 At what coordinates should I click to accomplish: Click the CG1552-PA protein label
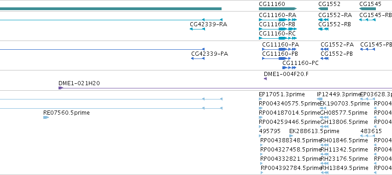pos(337,45)
